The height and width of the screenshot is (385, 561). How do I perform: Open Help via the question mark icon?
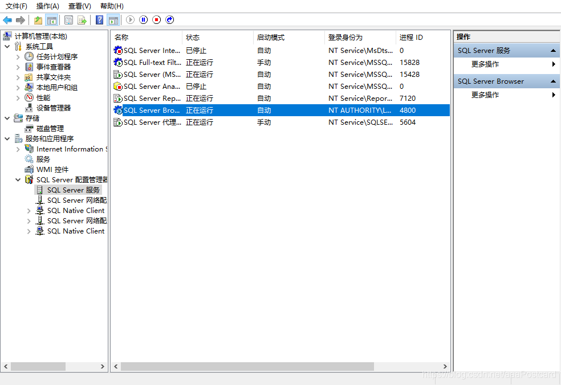click(x=99, y=20)
